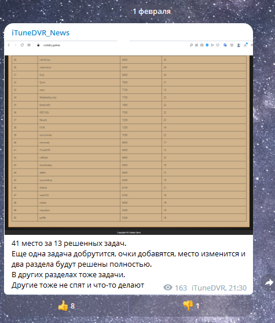Click the "iTuneDVR, 21:30" signature timestamp
Image resolution: width=275 pixels, height=323 pixels.
pos(219,288)
